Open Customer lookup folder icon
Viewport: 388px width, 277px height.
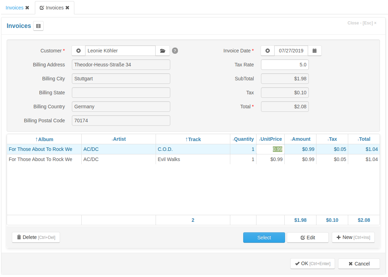(x=163, y=51)
